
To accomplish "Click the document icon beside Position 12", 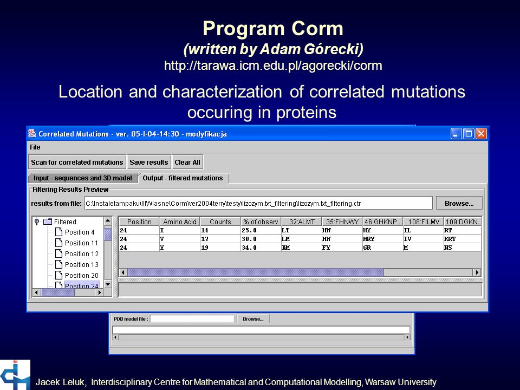I will [x=58, y=253].
